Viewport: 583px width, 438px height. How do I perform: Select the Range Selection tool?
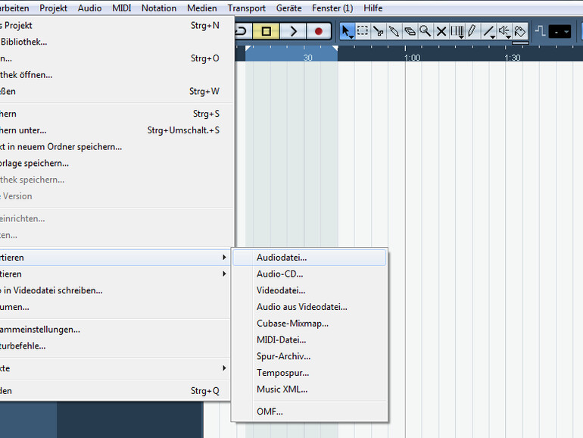point(363,31)
